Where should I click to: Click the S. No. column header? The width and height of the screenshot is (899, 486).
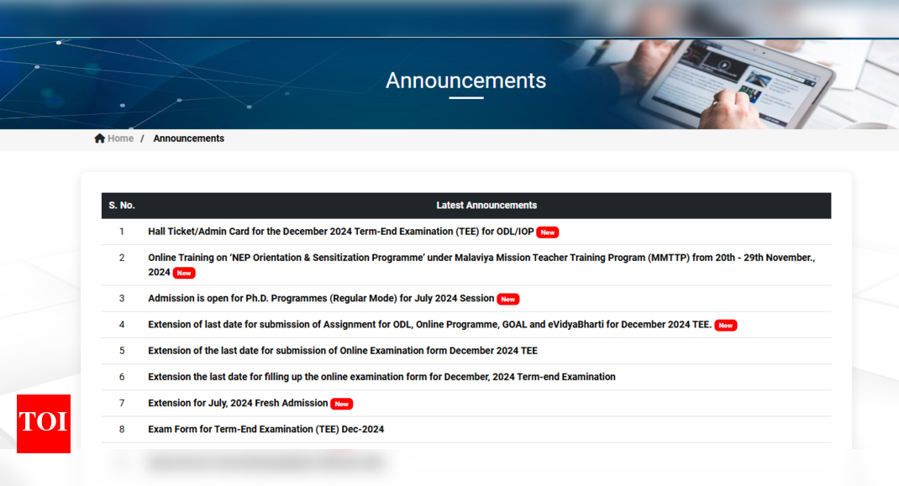coord(122,205)
